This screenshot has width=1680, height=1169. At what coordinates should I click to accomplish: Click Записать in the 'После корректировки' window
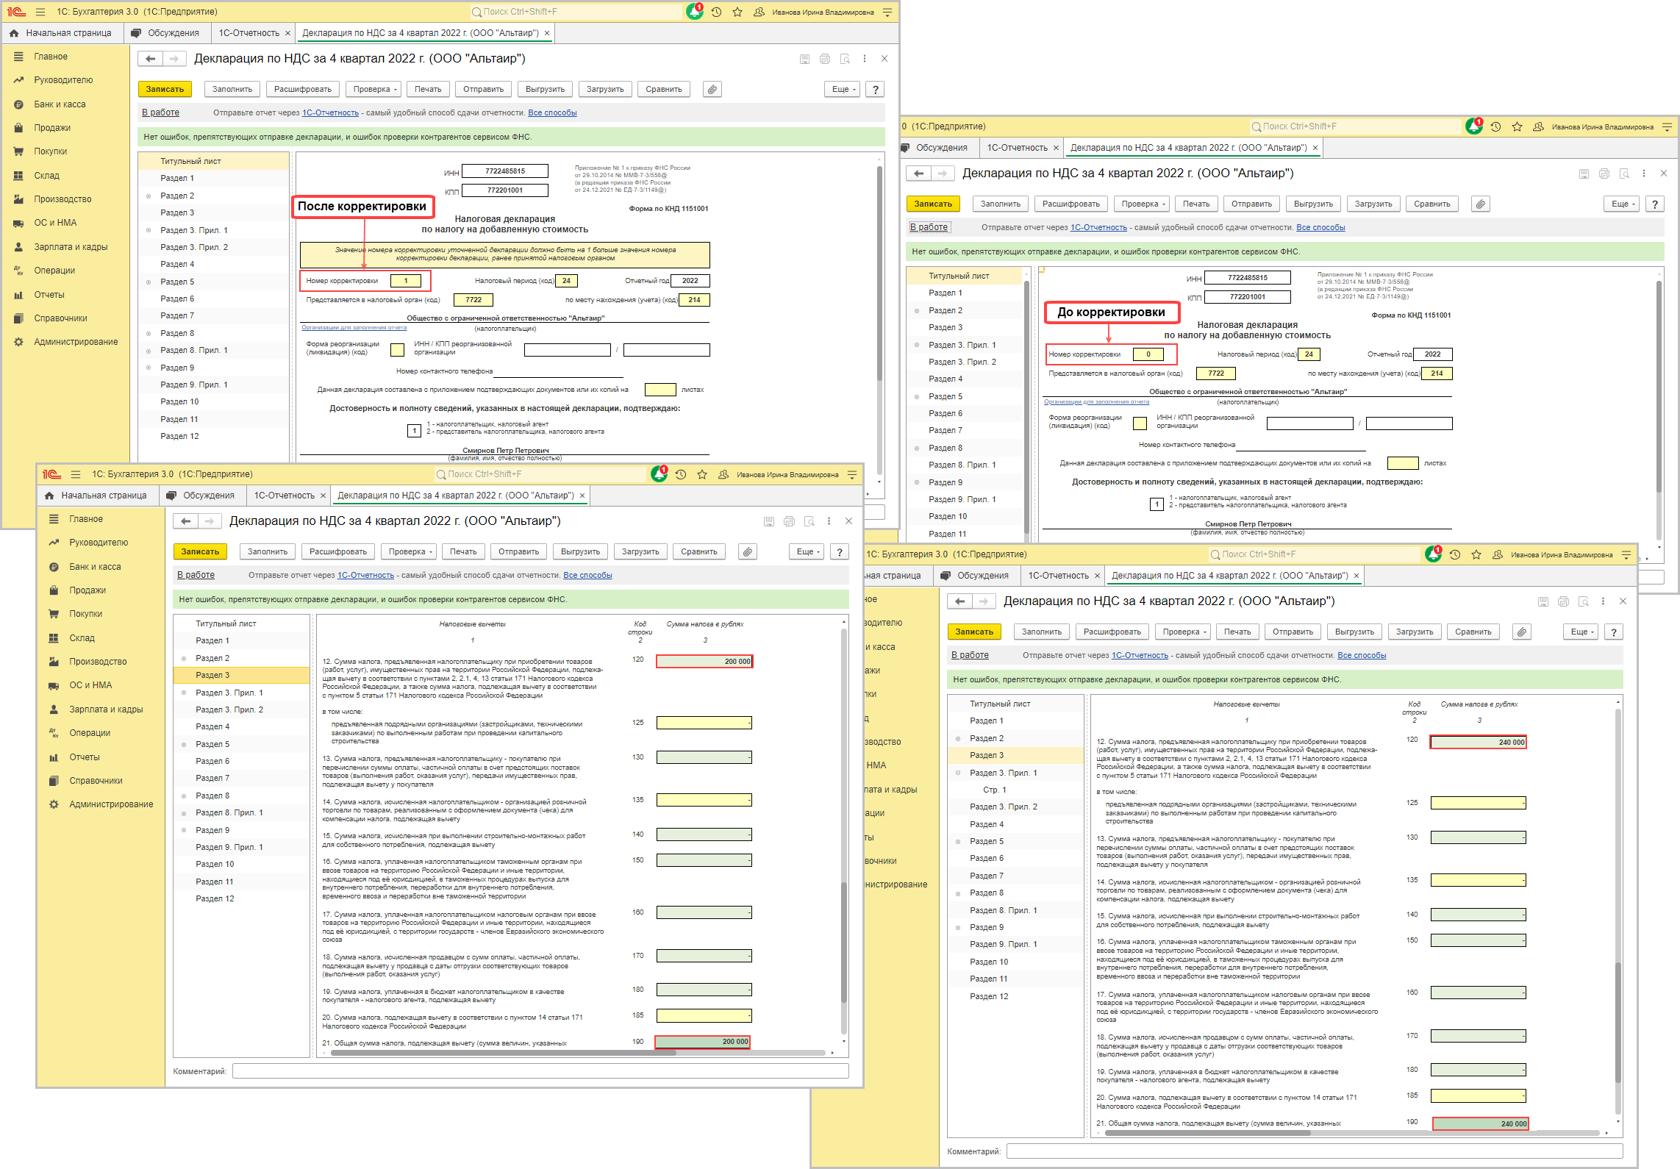pyautogui.click(x=165, y=89)
